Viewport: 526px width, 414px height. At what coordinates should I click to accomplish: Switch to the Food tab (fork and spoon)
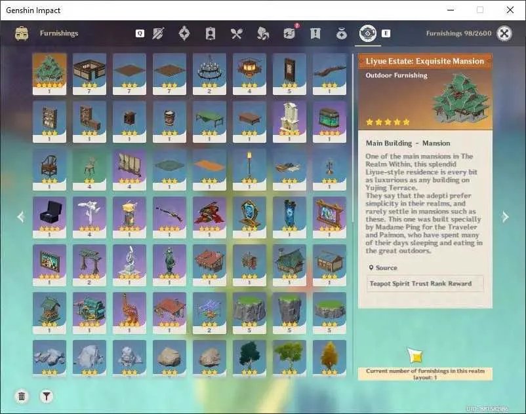pyautogui.click(x=237, y=33)
